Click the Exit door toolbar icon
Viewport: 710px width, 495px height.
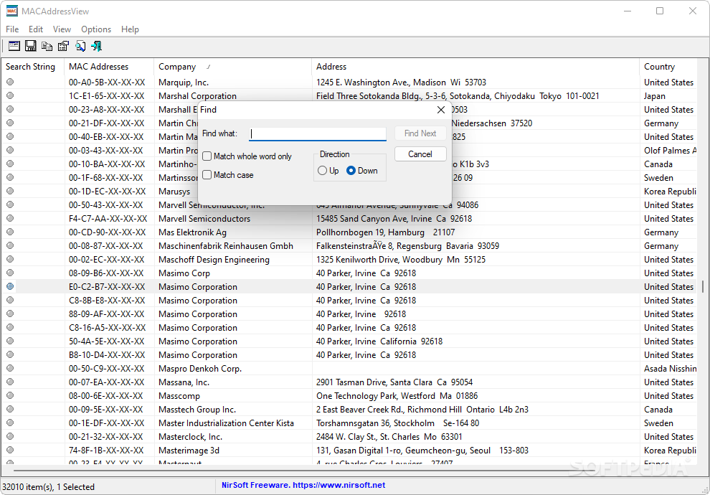(96, 46)
